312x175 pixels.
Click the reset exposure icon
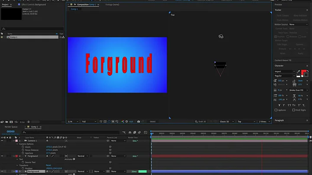point(127,122)
